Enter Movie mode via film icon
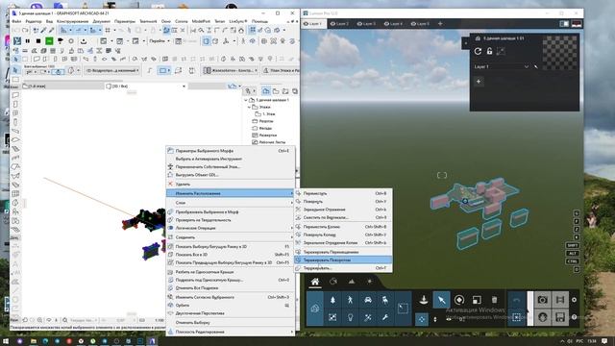Image resolution: width=615 pixels, height=346 pixels. (x=560, y=300)
